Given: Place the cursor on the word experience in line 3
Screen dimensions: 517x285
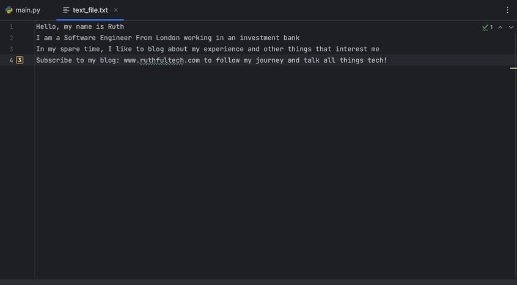Looking at the screenshot, I should click(x=224, y=49).
